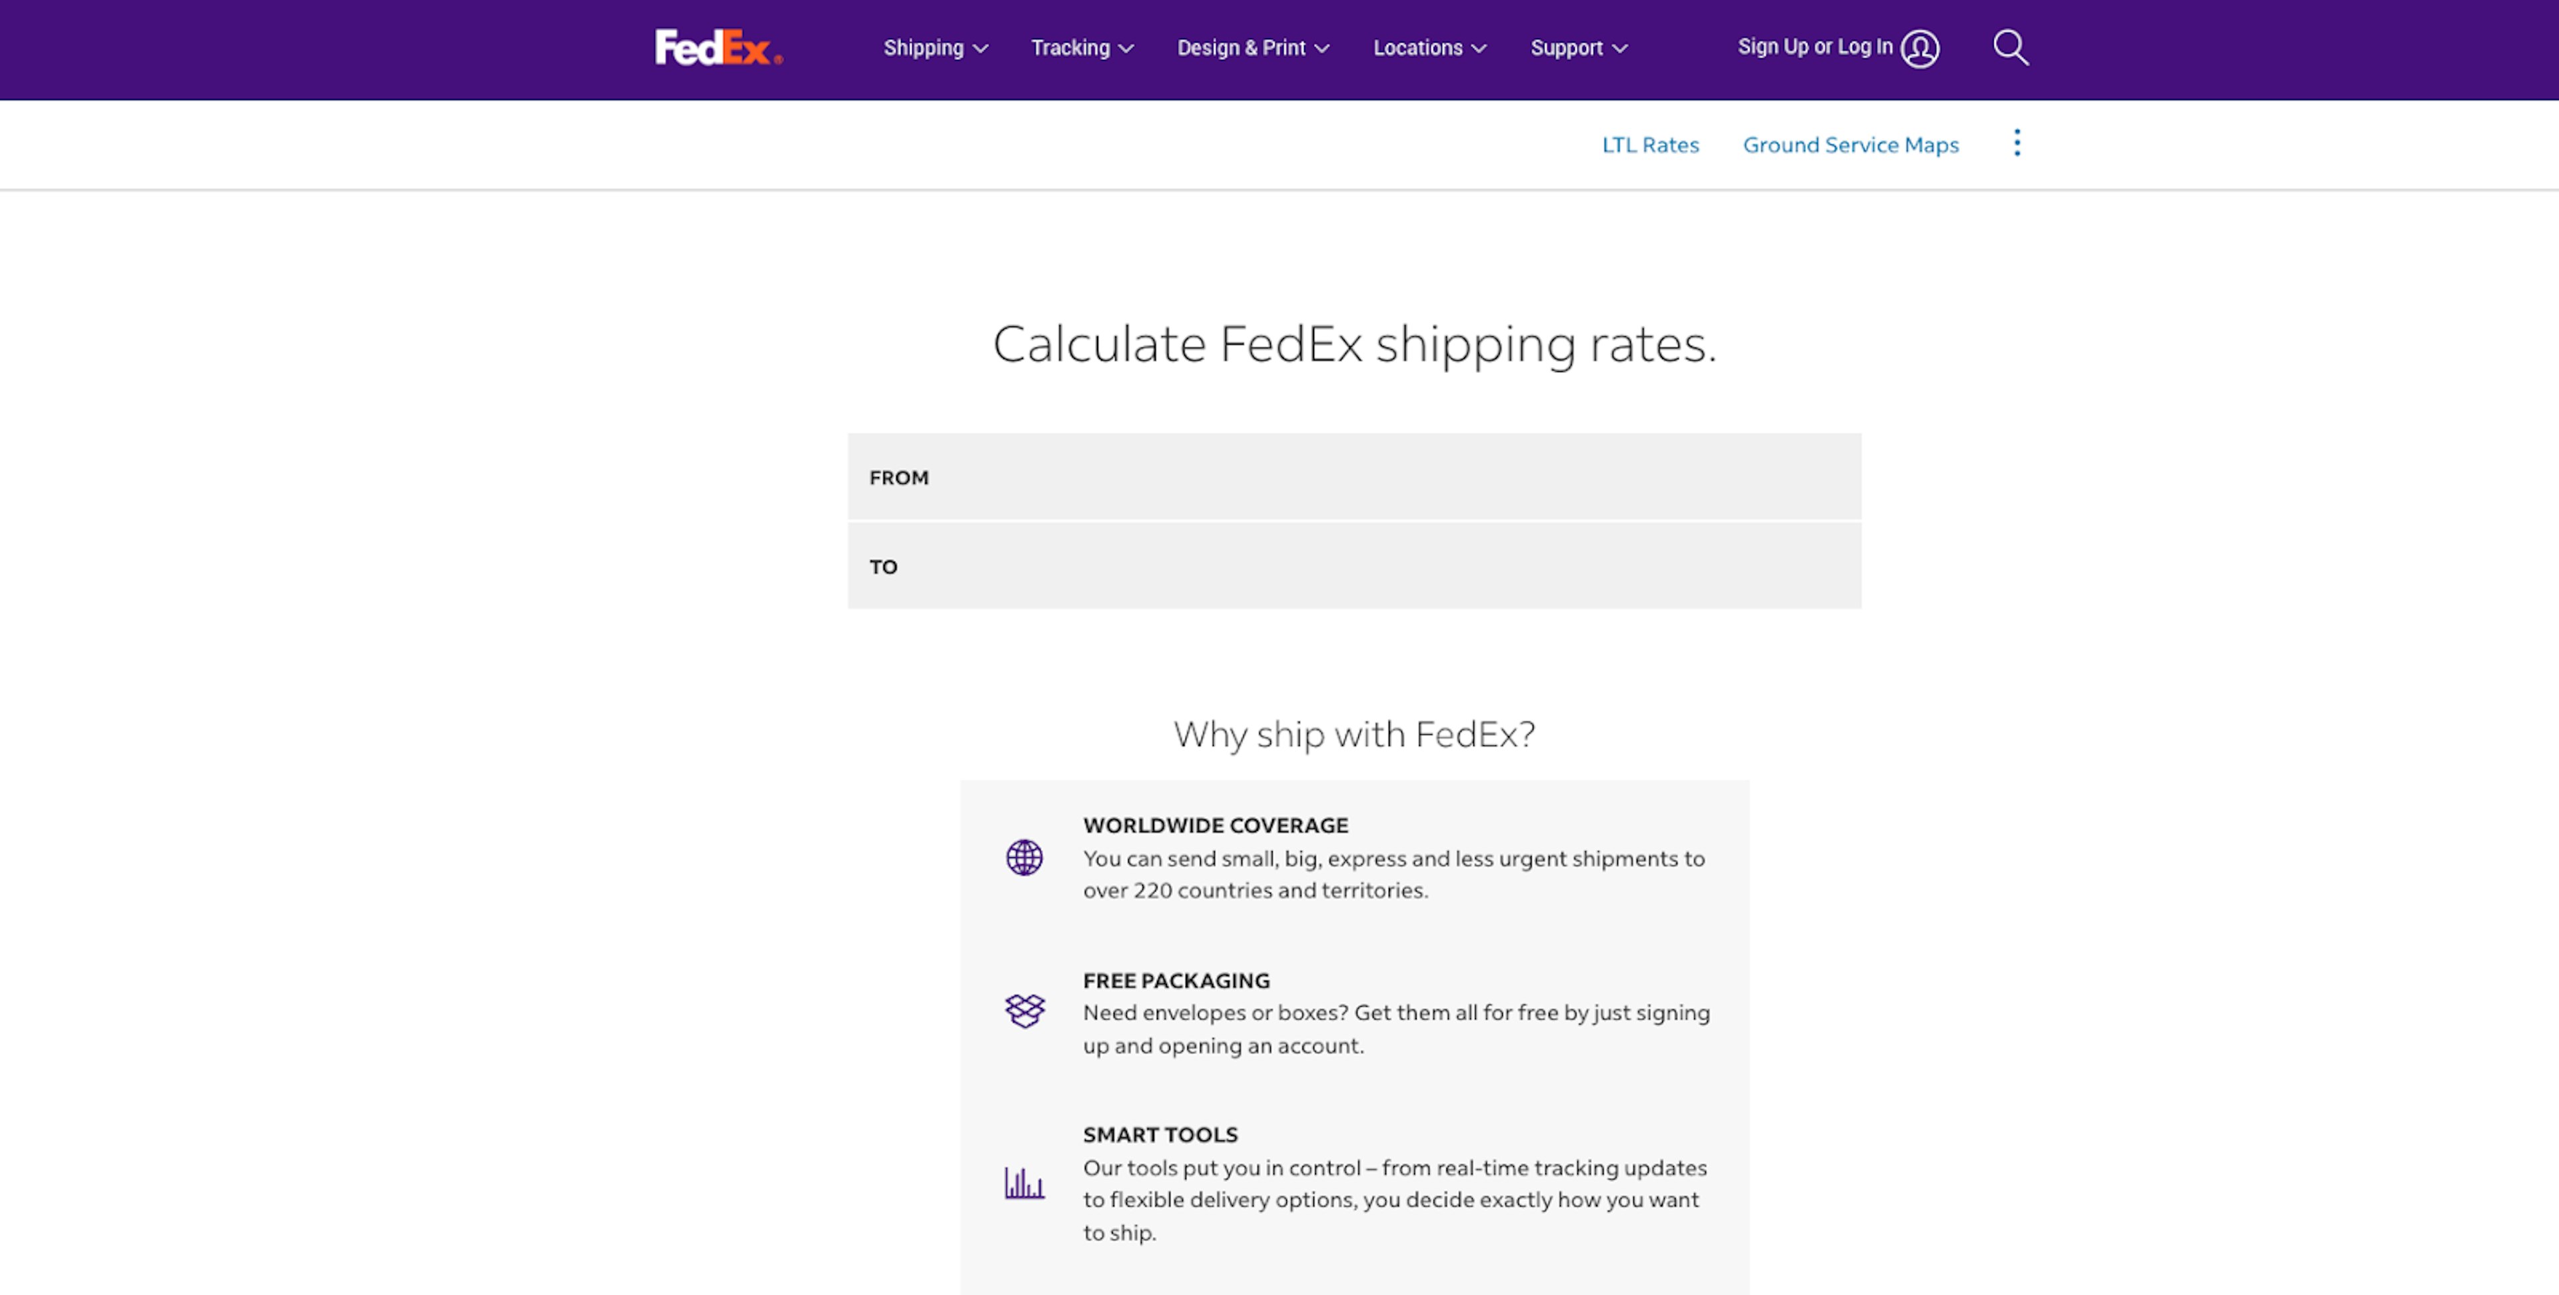Click the Ground Service Maps link
This screenshot has width=2559, height=1295.
(1850, 144)
